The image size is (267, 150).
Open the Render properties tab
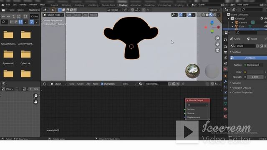click(x=225, y=46)
